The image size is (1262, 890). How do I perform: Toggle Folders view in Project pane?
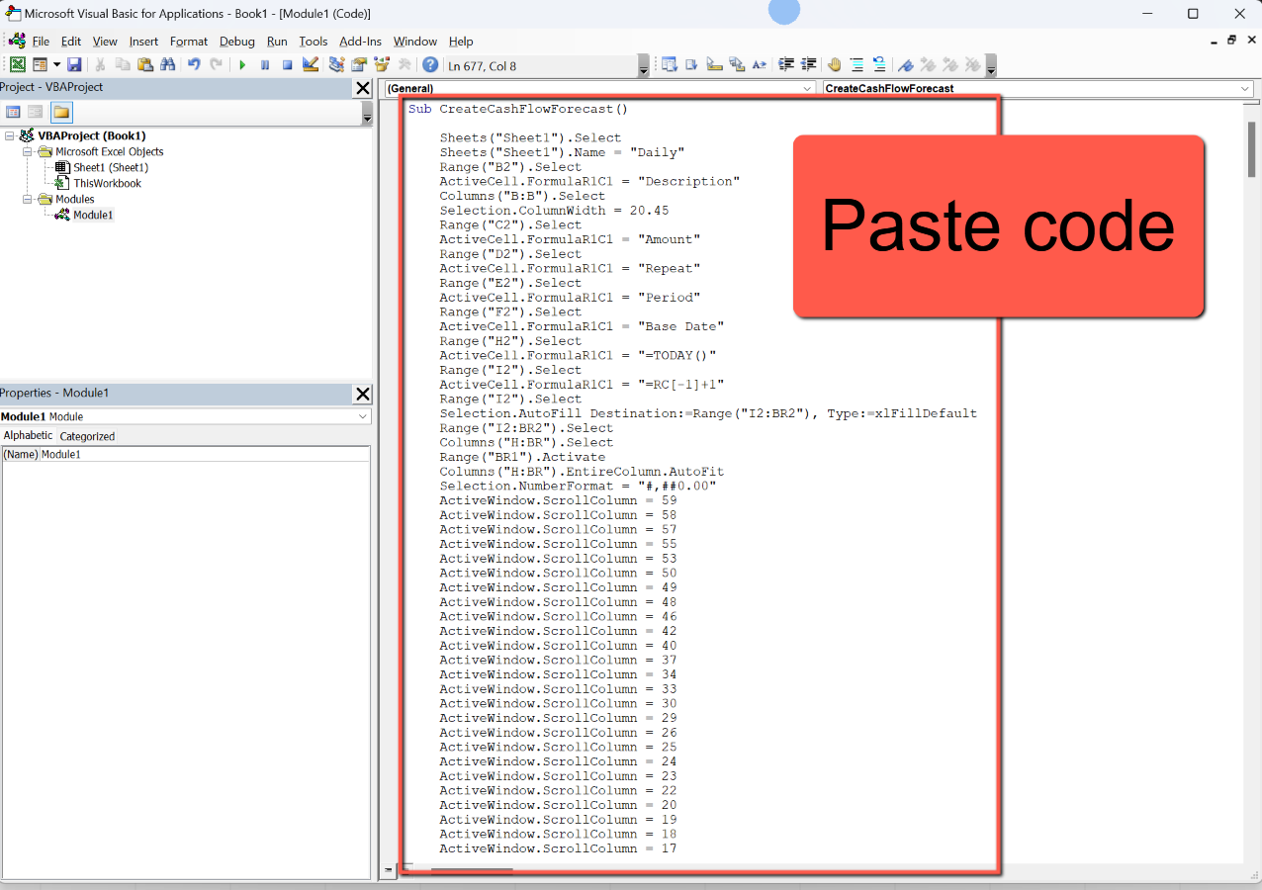pos(61,112)
